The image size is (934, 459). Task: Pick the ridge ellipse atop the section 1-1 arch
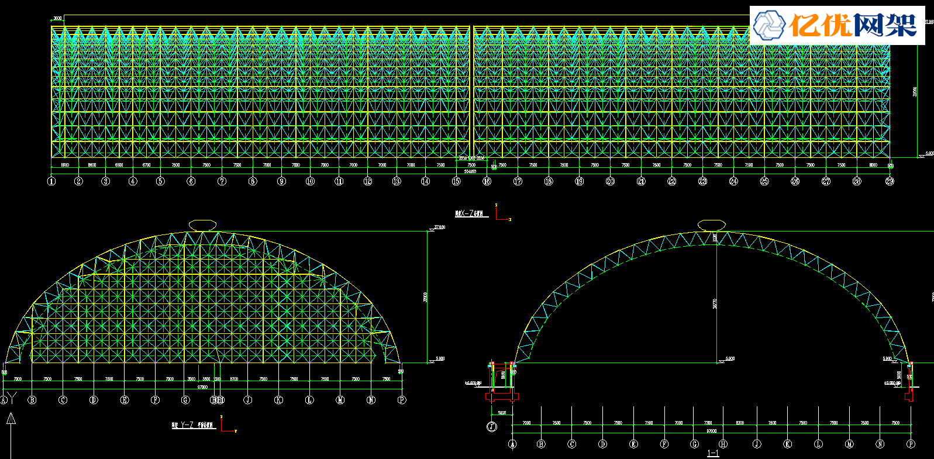(712, 225)
